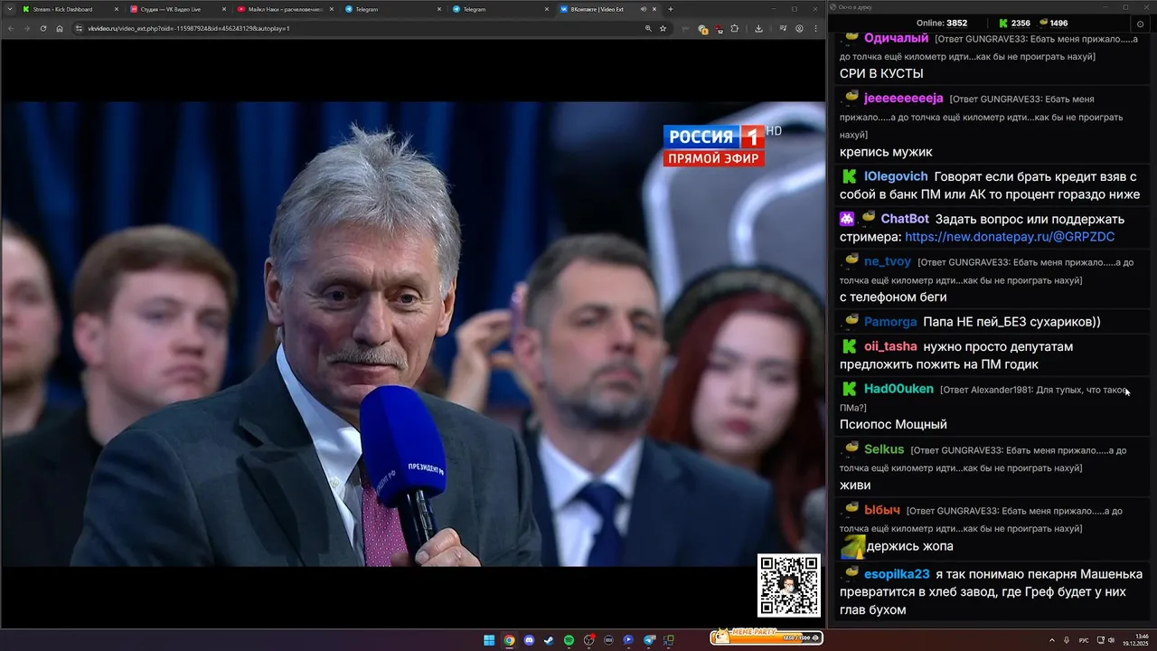Open the browser extensions puzzle icon
This screenshot has height=651, width=1157.
734,28
